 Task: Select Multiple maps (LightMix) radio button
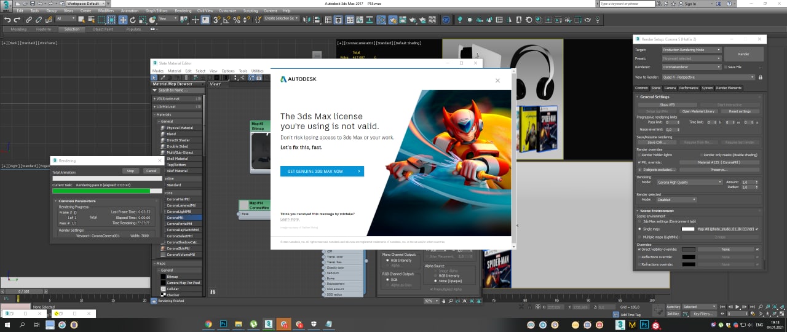pyautogui.click(x=639, y=237)
